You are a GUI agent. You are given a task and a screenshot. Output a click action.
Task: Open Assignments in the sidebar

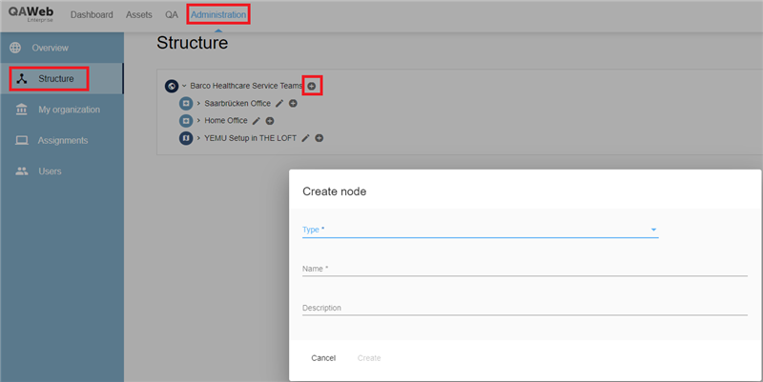click(x=62, y=140)
